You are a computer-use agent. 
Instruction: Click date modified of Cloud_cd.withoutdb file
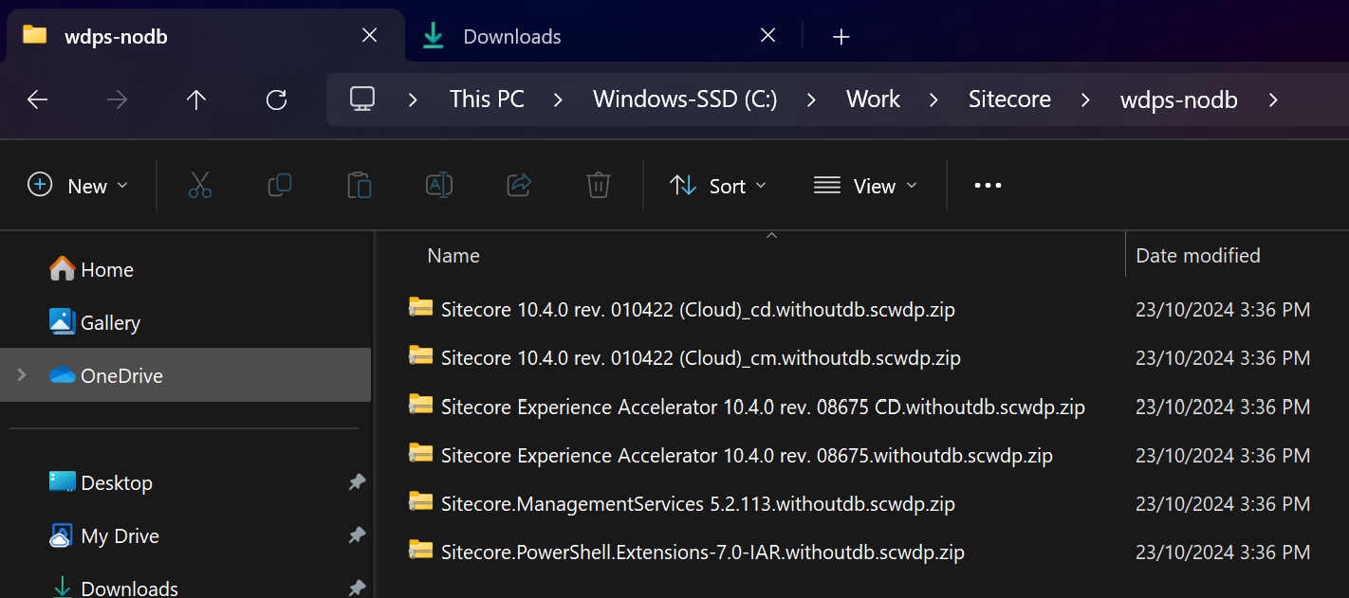[1223, 309]
